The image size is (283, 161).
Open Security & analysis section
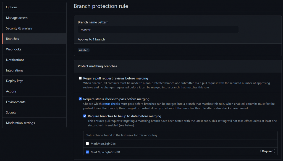[x=19, y=28]
